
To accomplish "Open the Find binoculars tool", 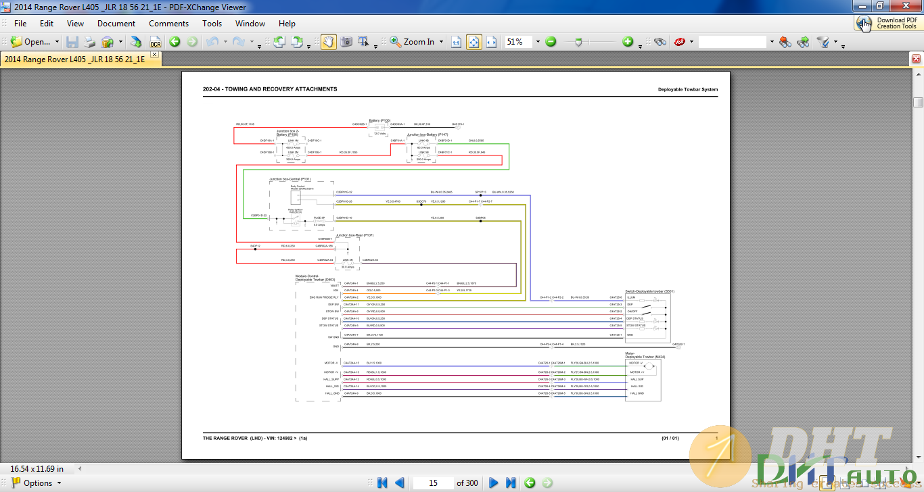I will (660, 42).
